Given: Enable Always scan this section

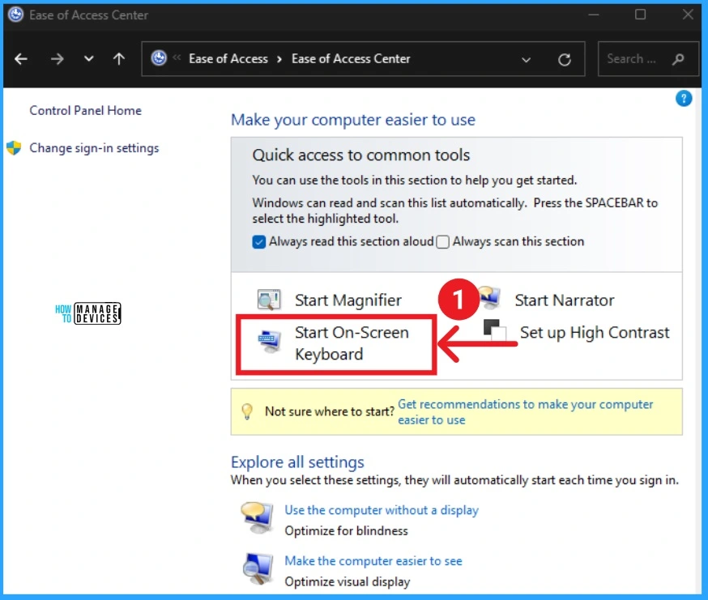Looking at the screenshot, I should pyautogui.click(x=443, y=242).
